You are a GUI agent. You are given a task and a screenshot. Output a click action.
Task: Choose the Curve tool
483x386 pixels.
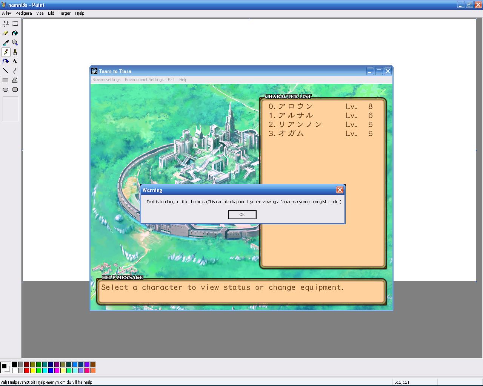click(x=15, y=70)
